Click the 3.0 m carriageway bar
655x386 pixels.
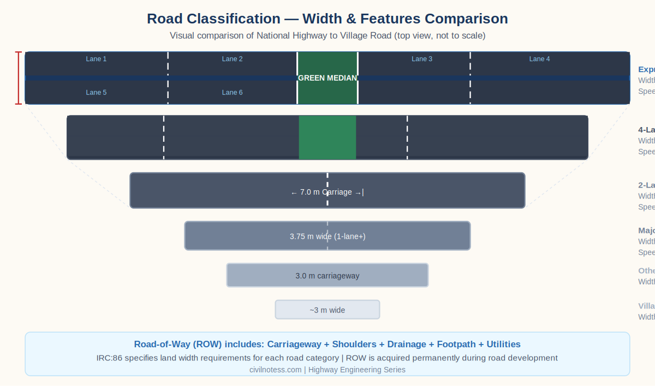[327, 276]
